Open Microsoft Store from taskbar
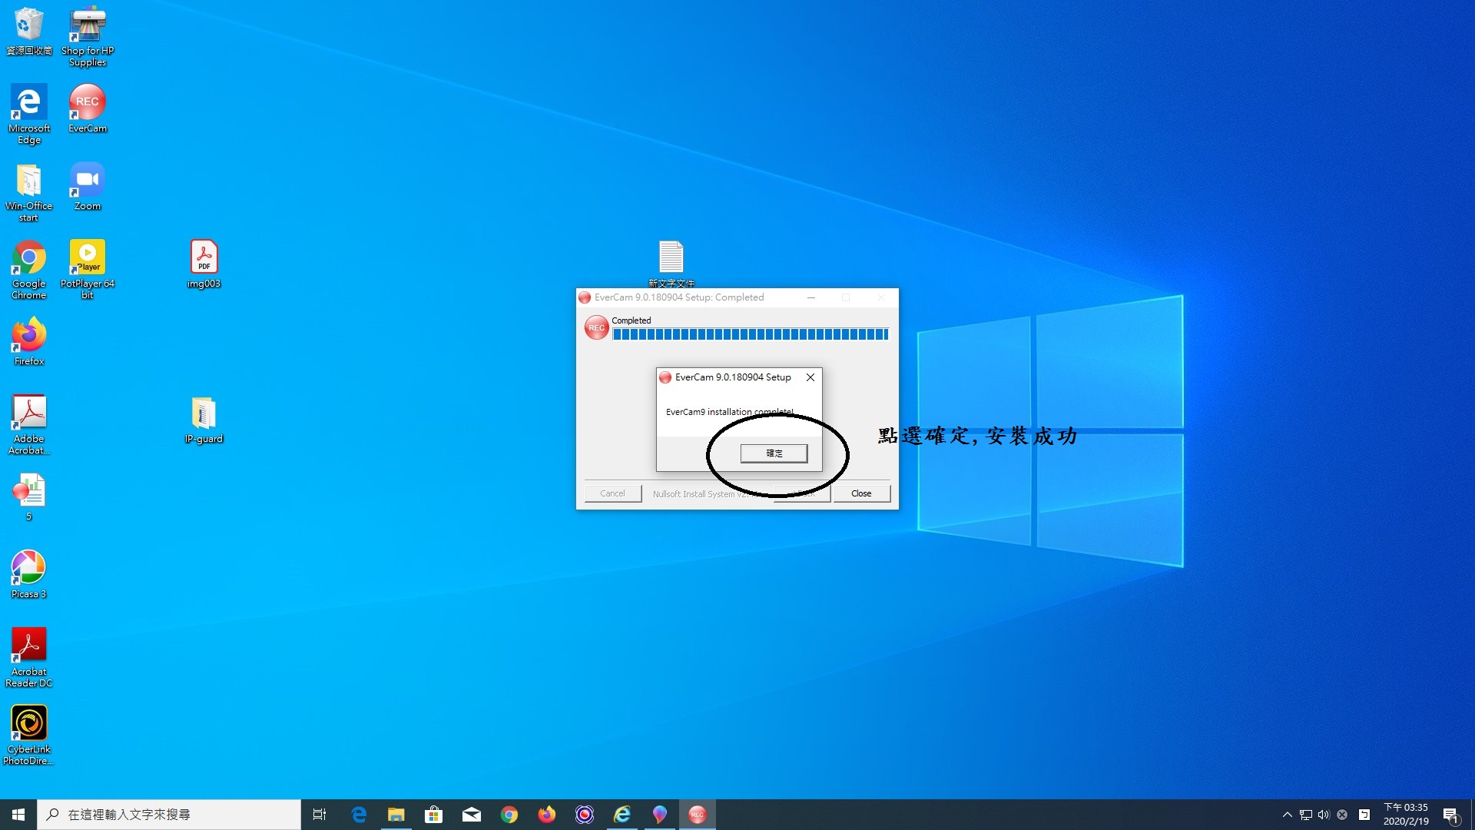 [x=433, y=815]
